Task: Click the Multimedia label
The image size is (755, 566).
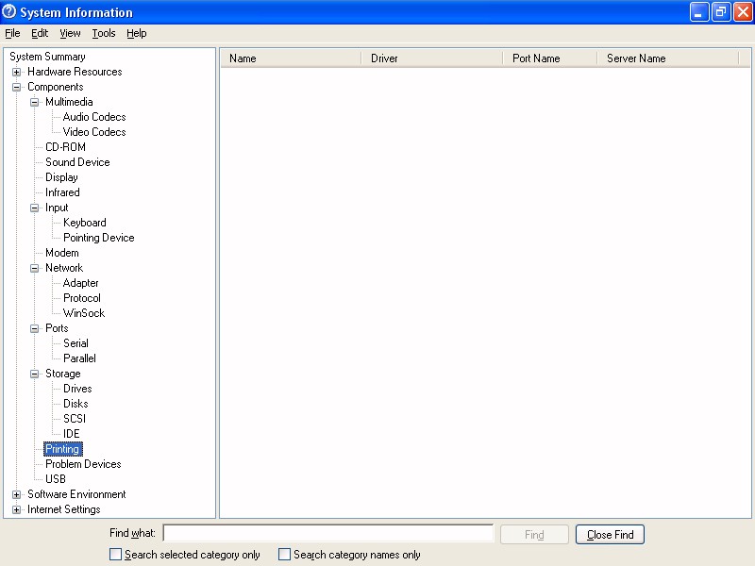Action: [x=69, y=102]
